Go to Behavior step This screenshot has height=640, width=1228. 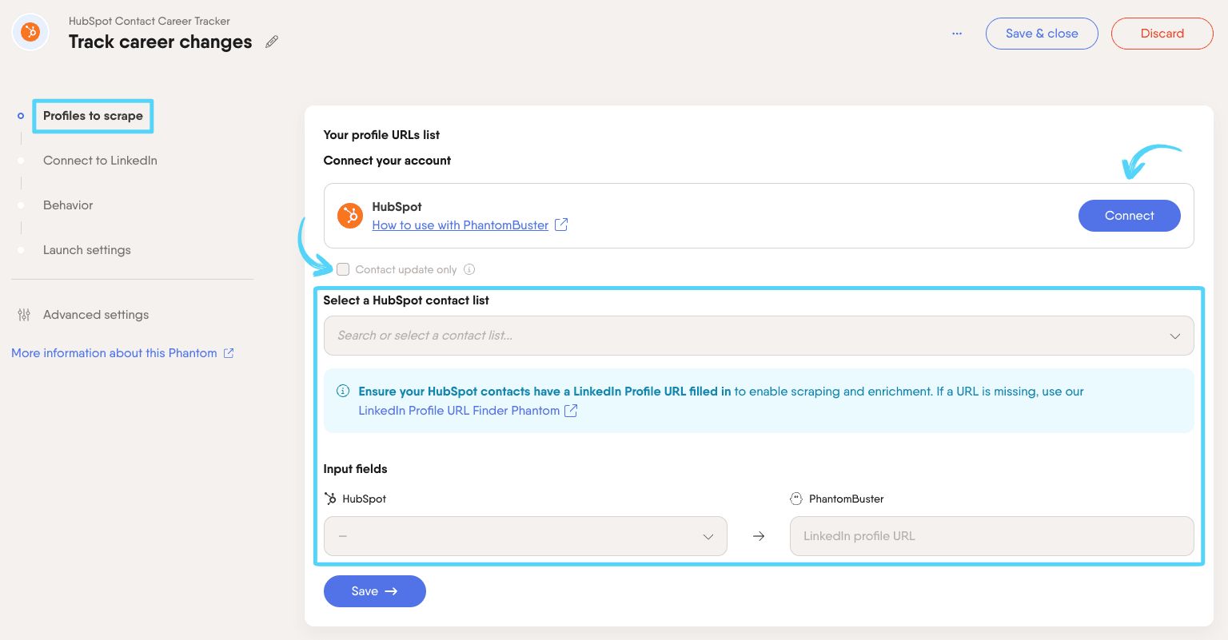click(68, 205)
